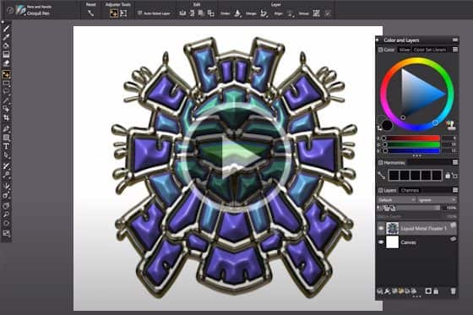This screenshot has width=473, height=315.
Task: Select the Crop tool in the toolbox
Action: coord(6,118)
